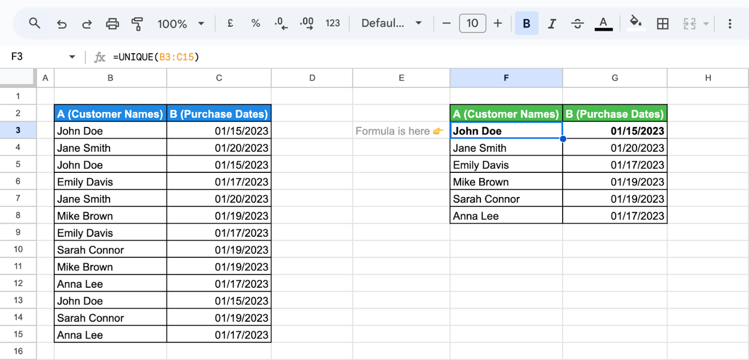
Task: Click the formula bar with UNIQUE formula
Action: (428, 57)
